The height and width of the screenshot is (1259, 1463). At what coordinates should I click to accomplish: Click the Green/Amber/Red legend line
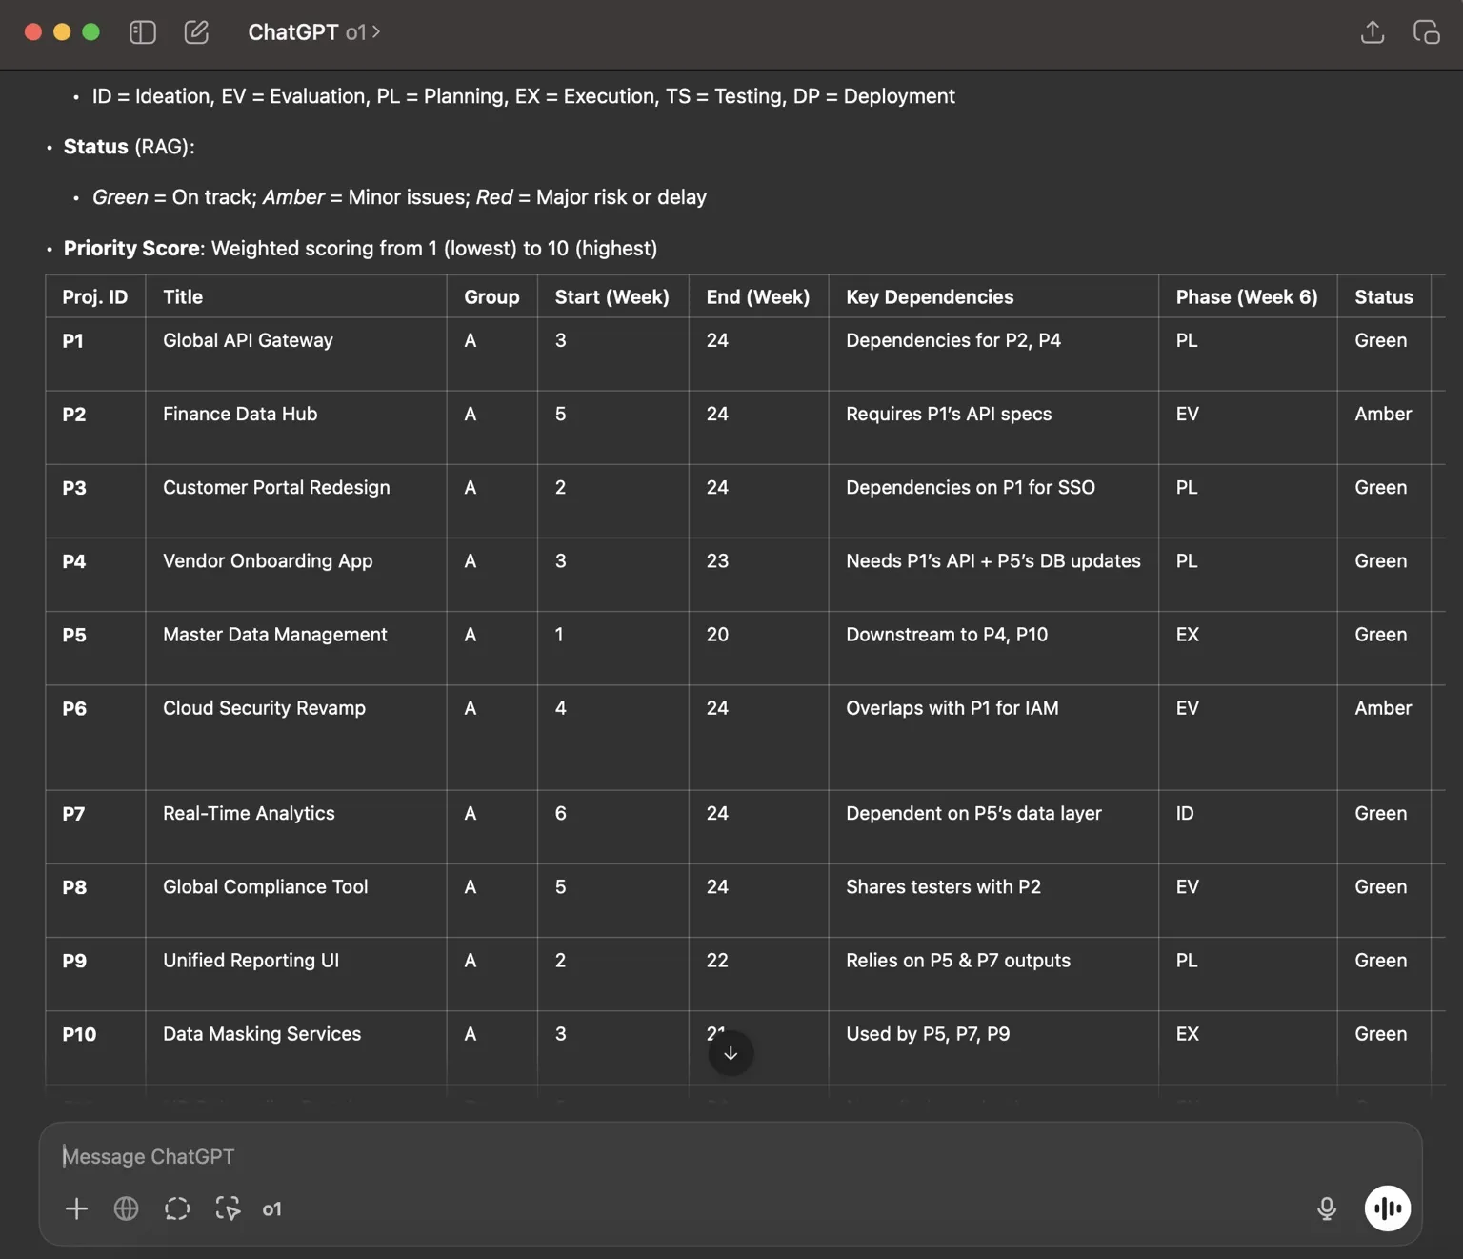[399, 197]
